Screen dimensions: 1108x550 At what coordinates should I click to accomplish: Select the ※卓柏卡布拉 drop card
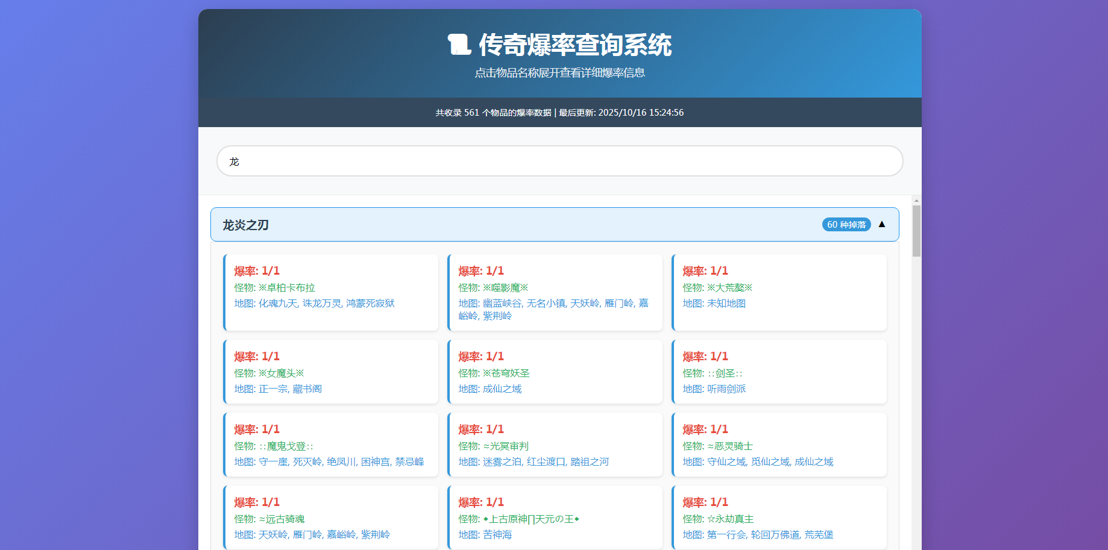(x=331, y=292)
